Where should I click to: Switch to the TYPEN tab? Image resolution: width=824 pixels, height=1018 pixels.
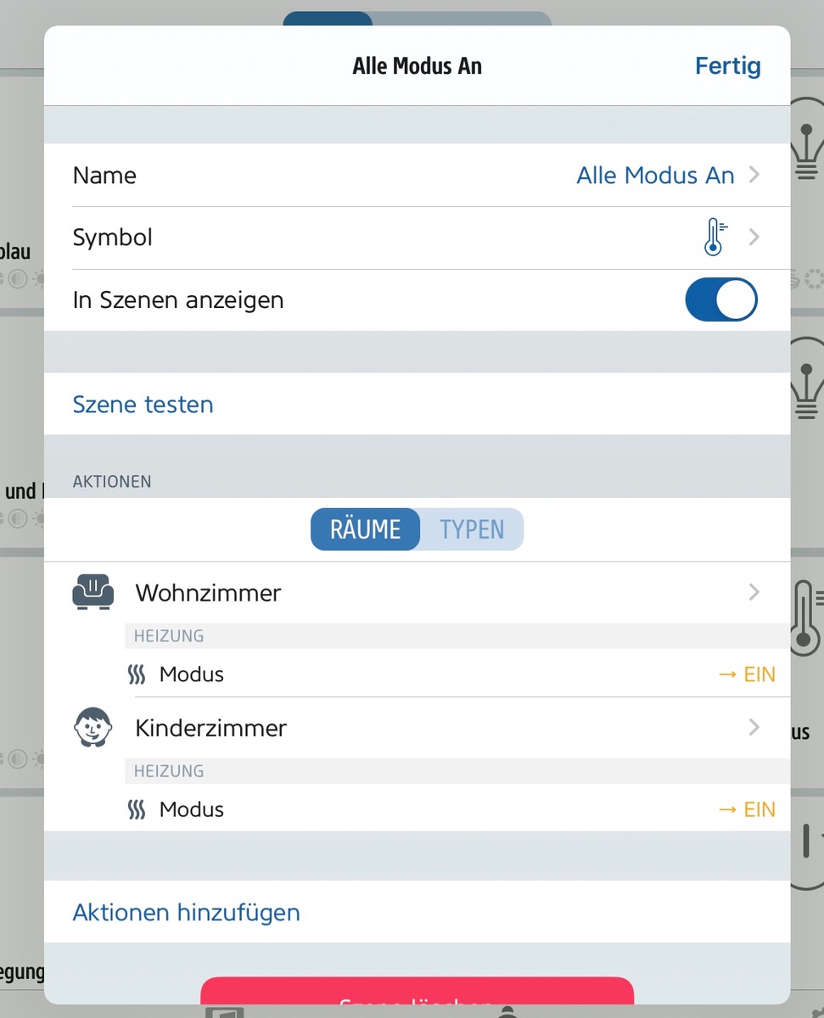coord(472,529)
